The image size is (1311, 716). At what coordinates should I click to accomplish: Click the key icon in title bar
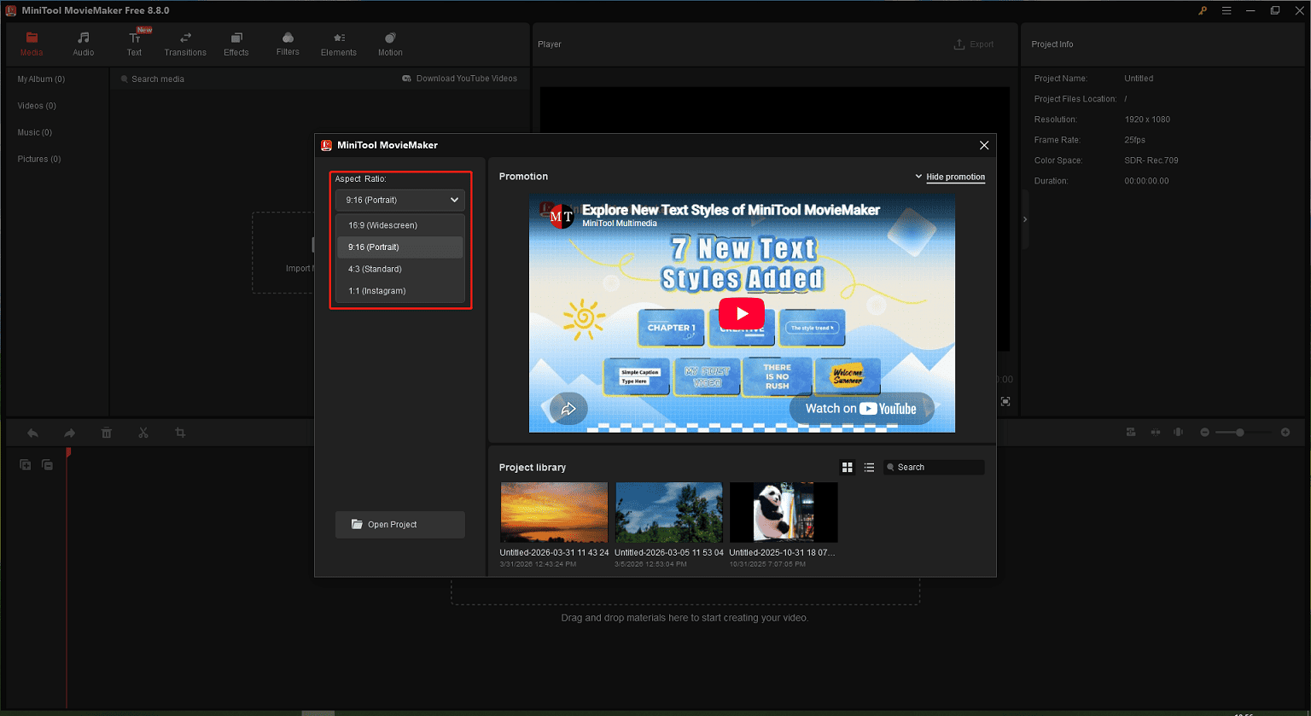pyautogui.click(x=1203, y=10)
